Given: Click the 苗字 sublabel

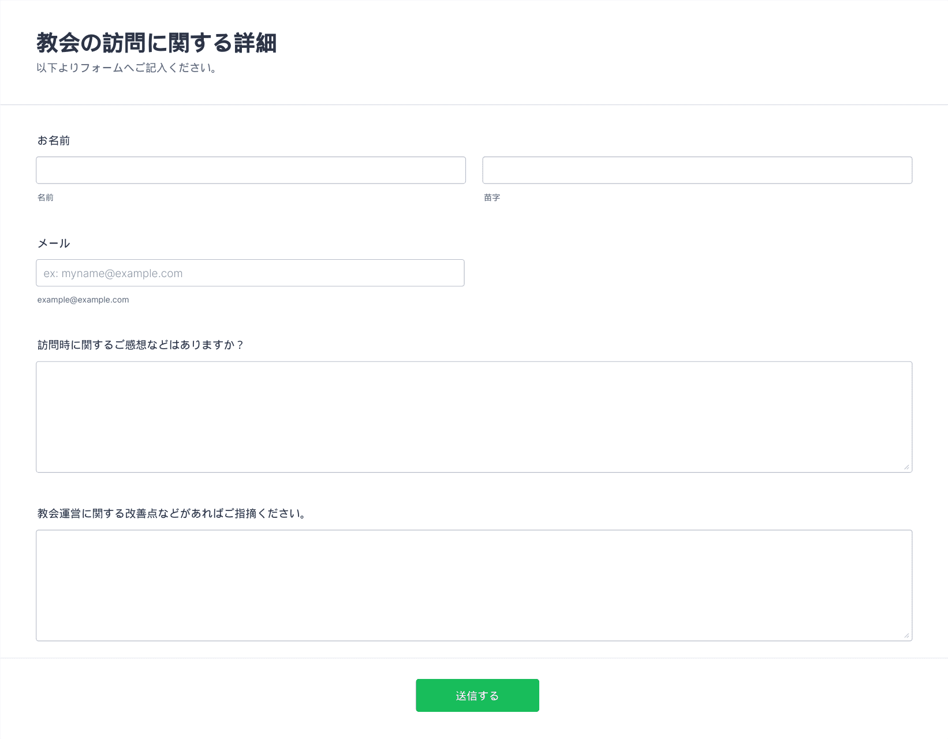Looking at the screenshot, I should 492,197.
